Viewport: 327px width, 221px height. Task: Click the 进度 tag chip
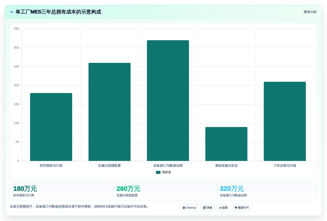pos(223,208)
